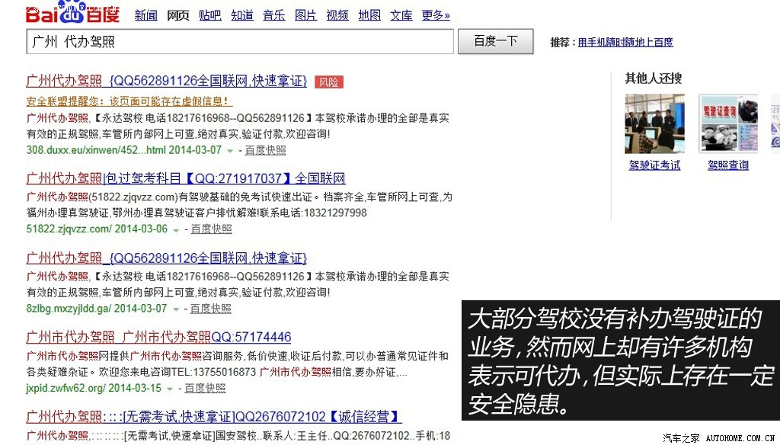
Task: Expand dropdown arrow beside 8zlbg.mxzyjldd.ga date
Action: coord(175,309)
